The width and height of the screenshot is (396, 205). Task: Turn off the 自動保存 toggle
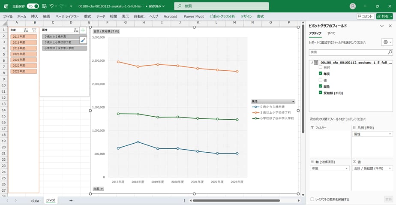point(33,6)
